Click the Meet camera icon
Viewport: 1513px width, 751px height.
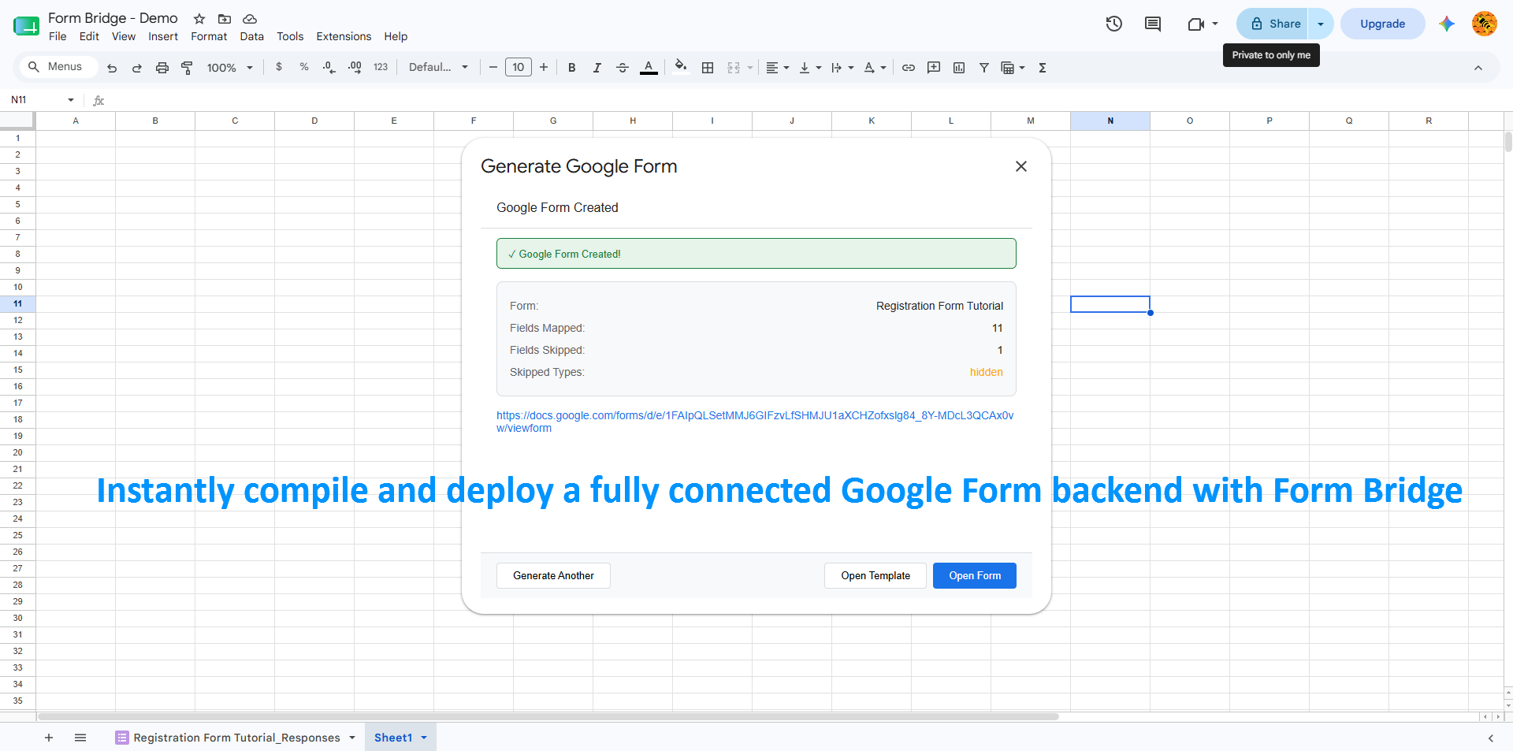pos(1196,24)
